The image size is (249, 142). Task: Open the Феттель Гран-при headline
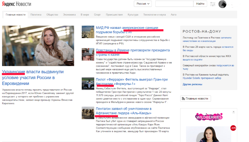click(x=132, y=82)
